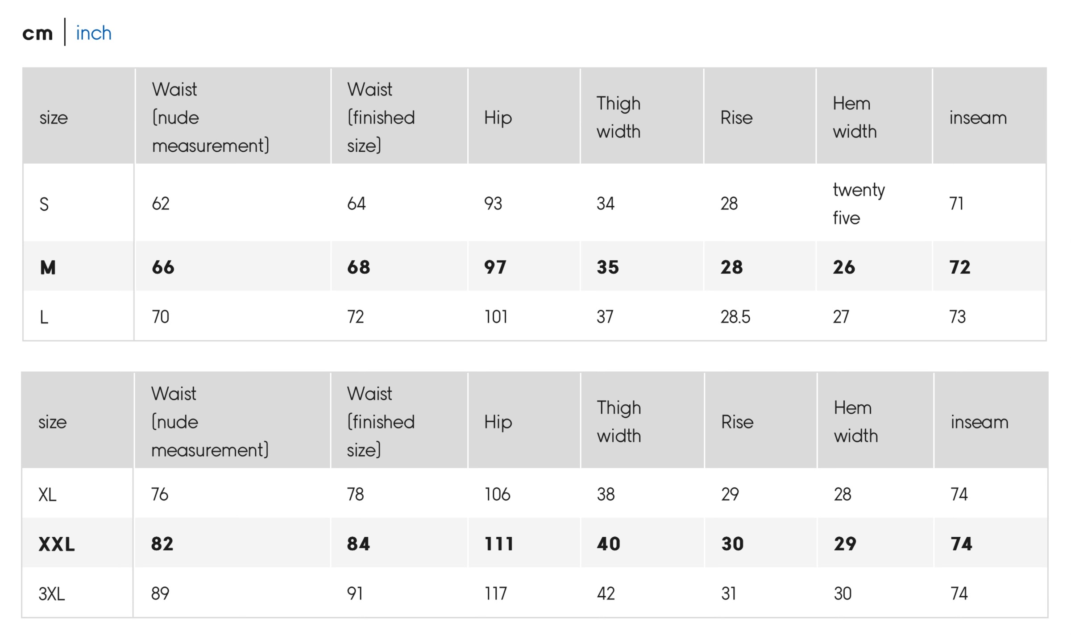This screenshot has width=1071, height=635.
Task: Select finished waist value 68 for M
Action: (358, 267)
